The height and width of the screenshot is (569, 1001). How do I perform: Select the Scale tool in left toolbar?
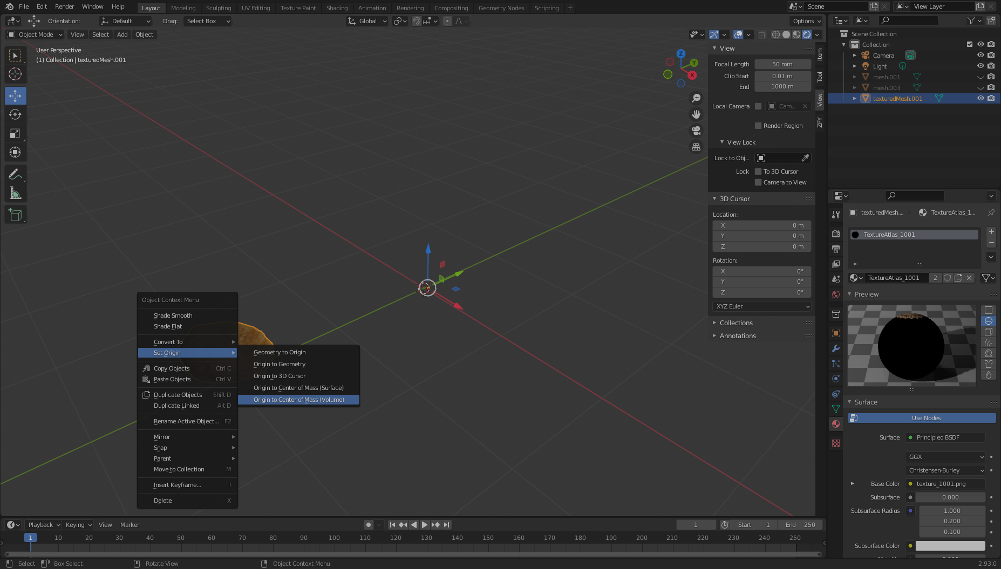point(15,133)
